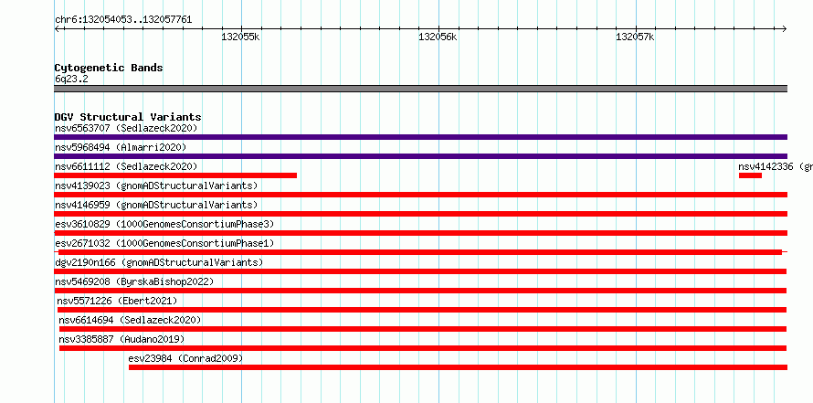Click the gray 6q23.2 cytogenetic band bar

point(420,89)
